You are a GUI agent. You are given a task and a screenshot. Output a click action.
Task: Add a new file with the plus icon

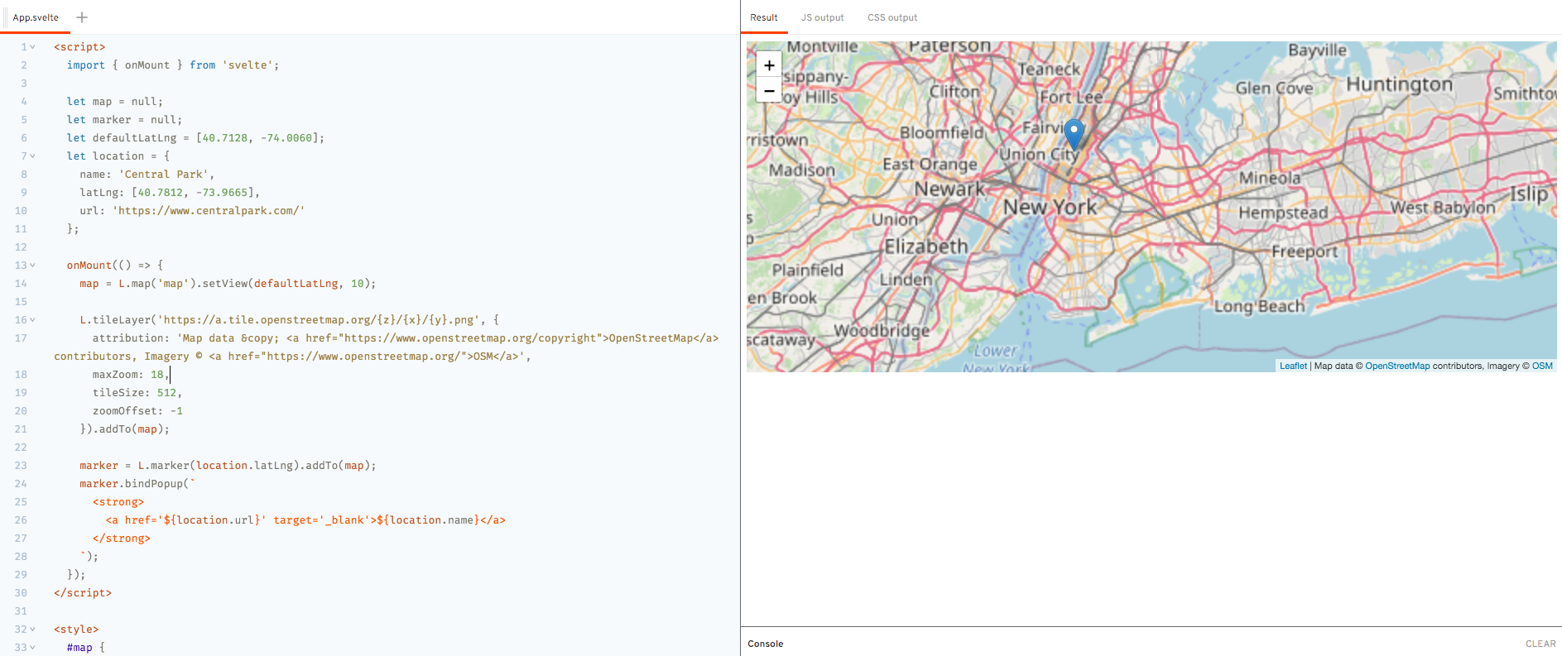pos(82,17)
